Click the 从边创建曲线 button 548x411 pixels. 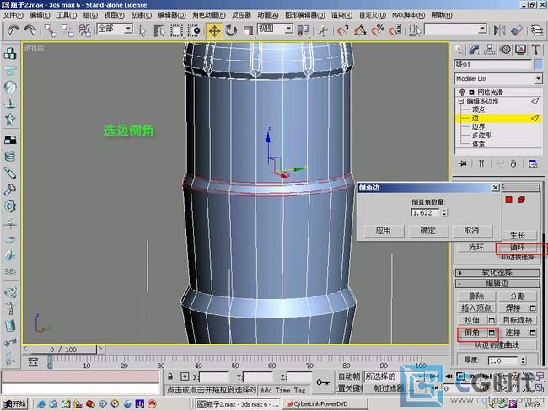497,345
